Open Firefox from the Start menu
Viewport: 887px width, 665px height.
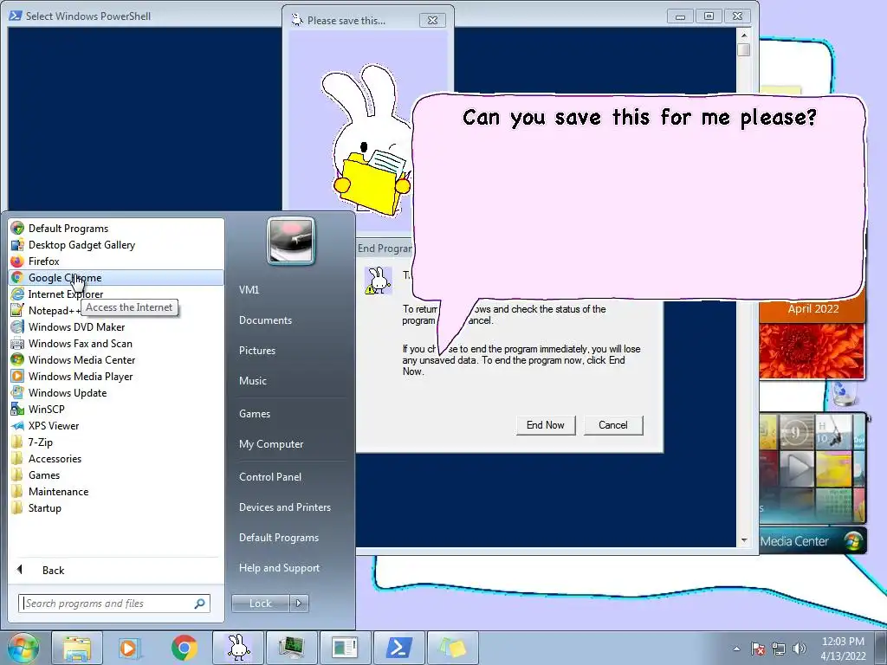116,261
